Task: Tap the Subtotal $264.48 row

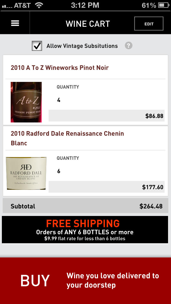Action: click(x=85, y=206)
